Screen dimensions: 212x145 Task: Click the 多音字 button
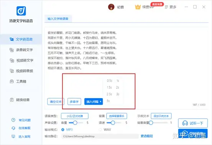pos(74,102)
